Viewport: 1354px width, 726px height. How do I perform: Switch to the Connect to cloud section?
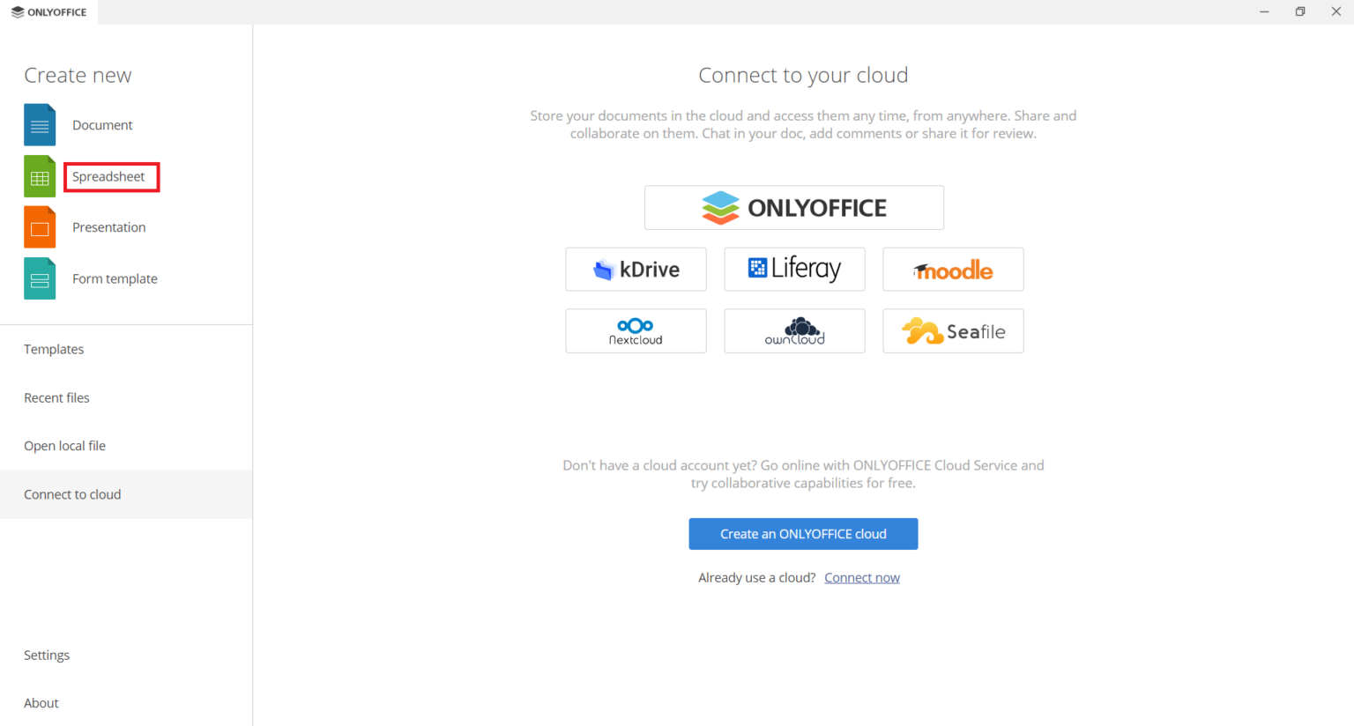pos(72,494)
